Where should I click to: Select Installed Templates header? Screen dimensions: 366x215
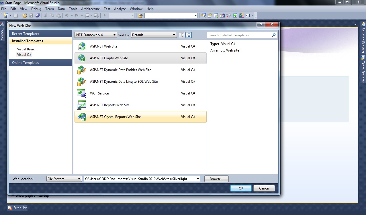(41, 41)
